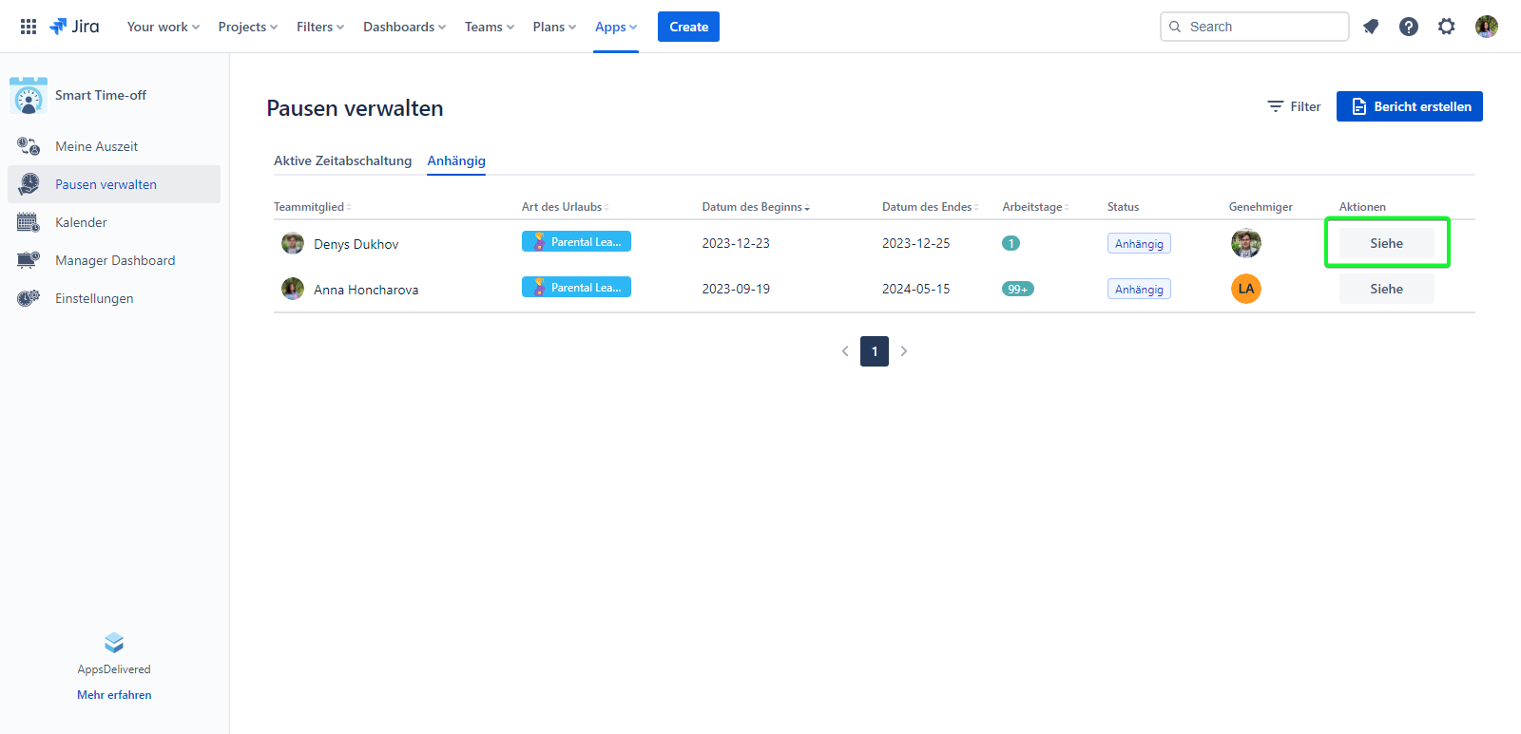Expand the Dashboards dropdown menu
The image size is (1521, 734).
[404, 27]
